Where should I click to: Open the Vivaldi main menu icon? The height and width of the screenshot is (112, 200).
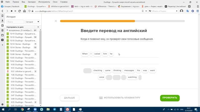tap(2, 2)
